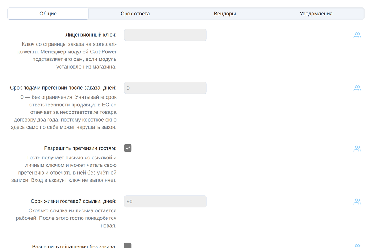Screen dimensions: 372x248
Task: Toggle the Разрешить обращения без заказа checkbox
Action: coord(128,246)
